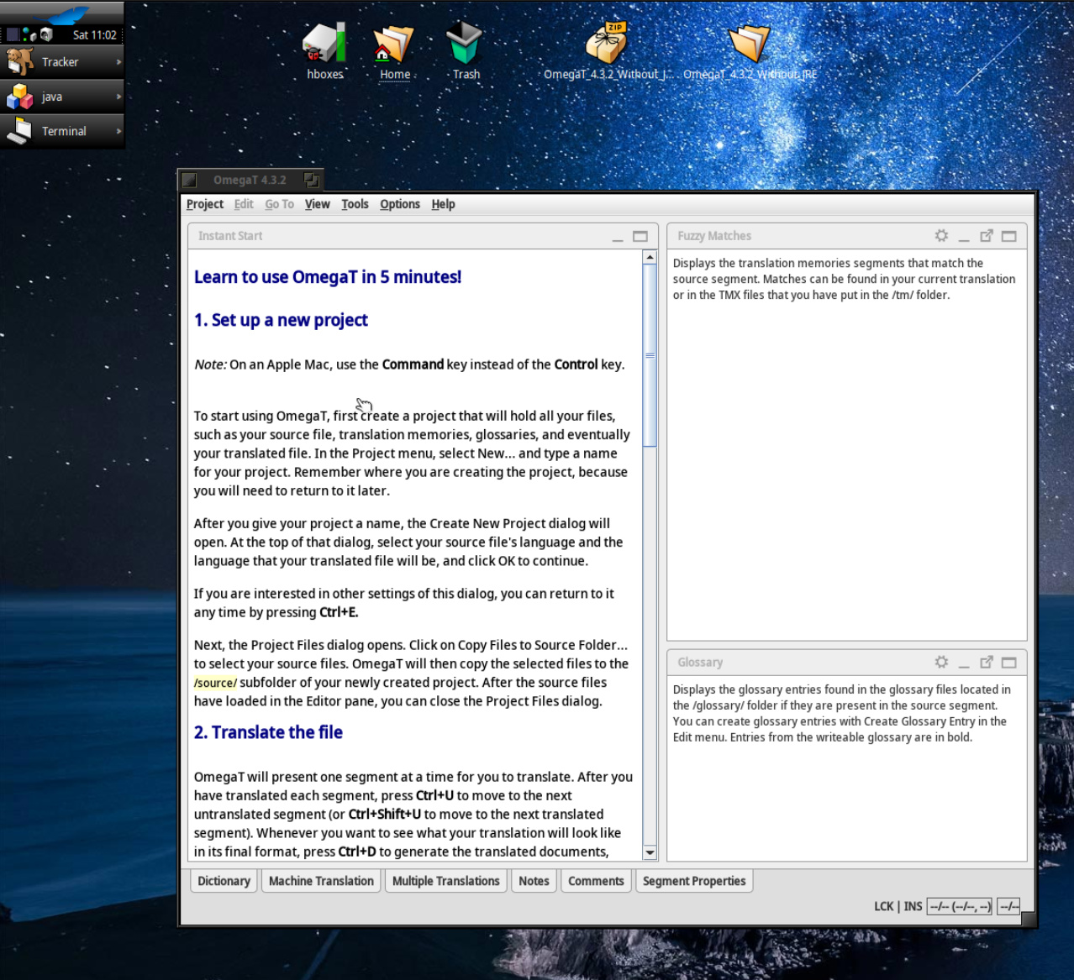This screenshot has height=980, width=1074.
Task: Open the Tracker entry in Deskbar
Action: (62, 62)
